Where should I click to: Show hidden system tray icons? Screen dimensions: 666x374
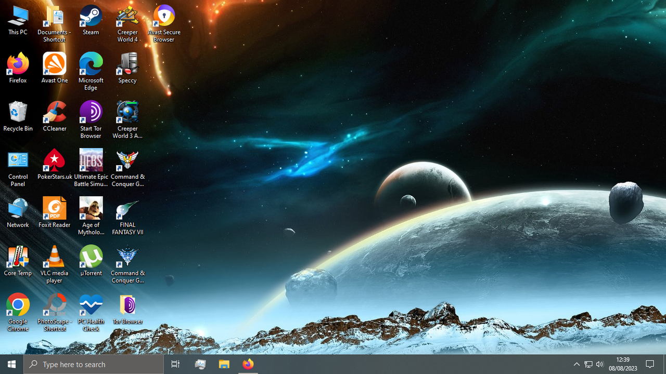577,364
